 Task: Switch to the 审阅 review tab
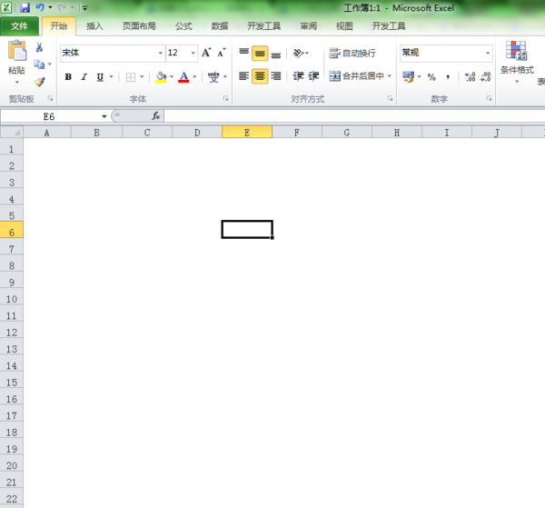[309, 26]
